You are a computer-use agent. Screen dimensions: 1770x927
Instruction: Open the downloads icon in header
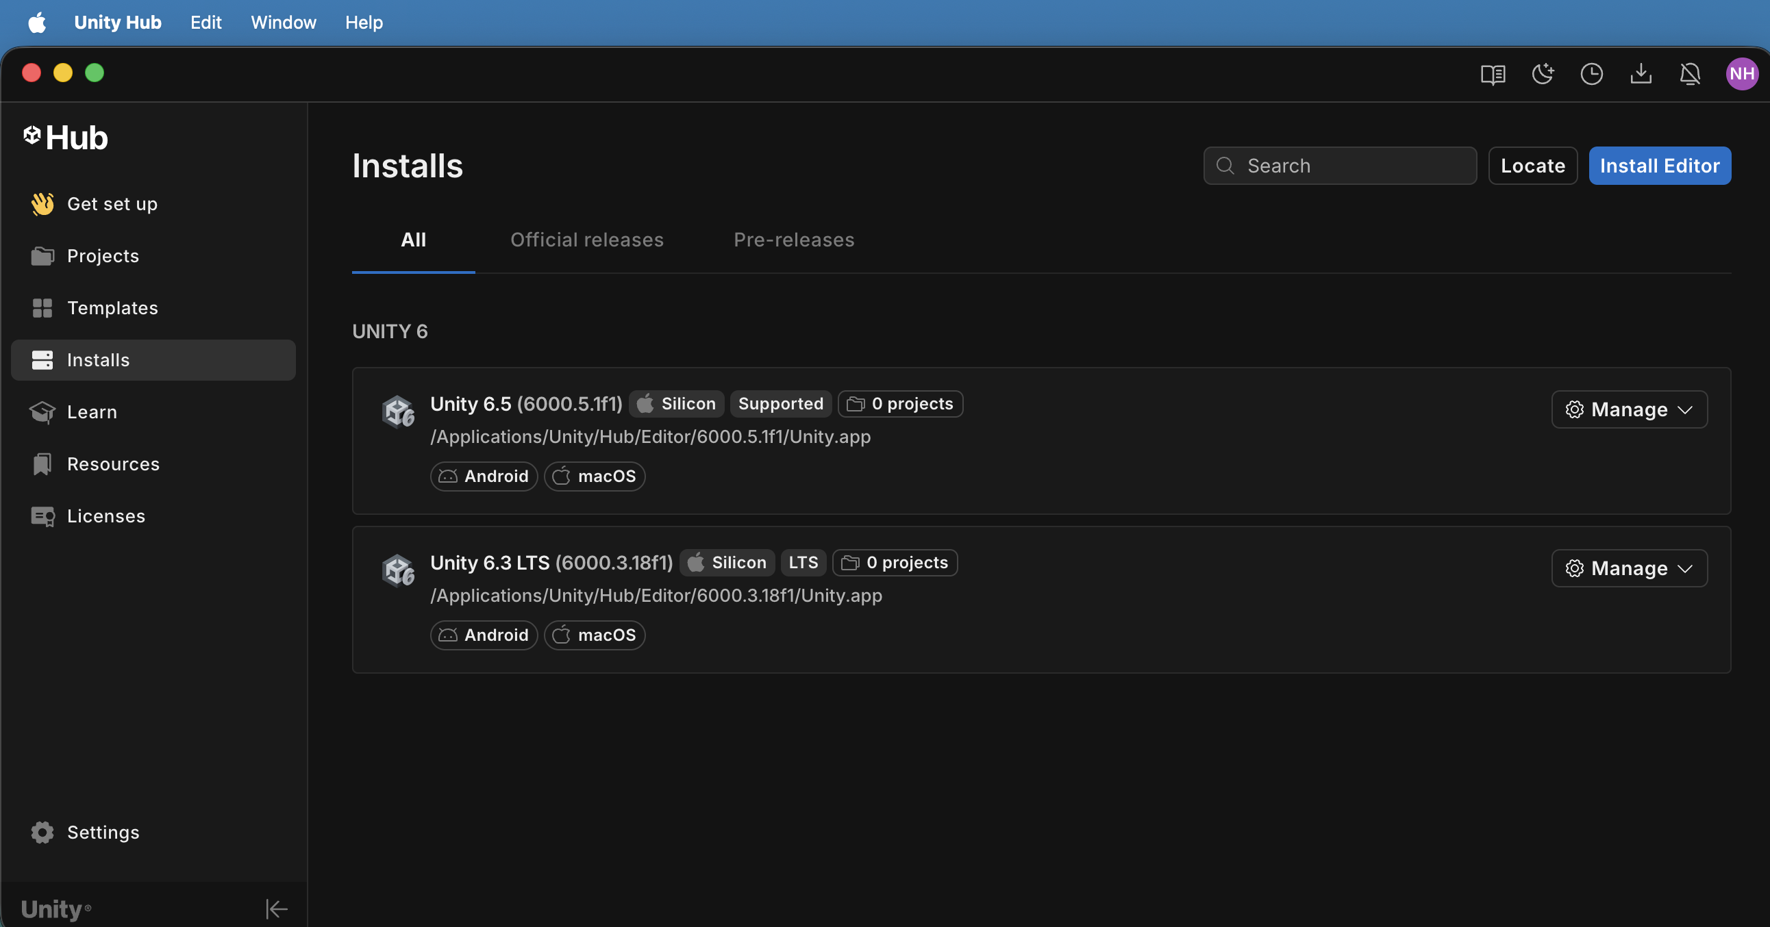click(x=1641, y=73)
